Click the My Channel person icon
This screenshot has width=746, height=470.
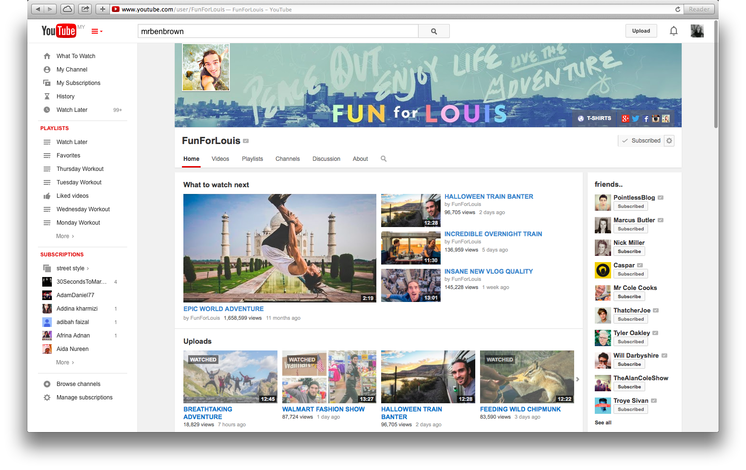coord(47,70)
